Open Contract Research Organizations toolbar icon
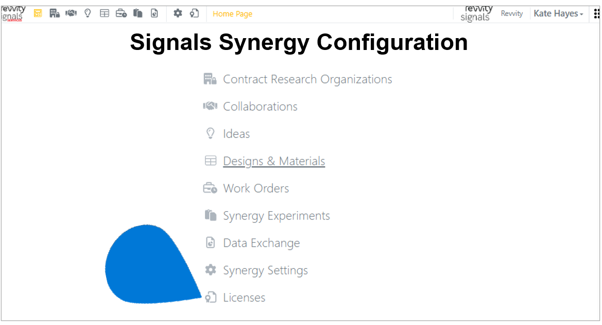 click(x=55, y=13)
